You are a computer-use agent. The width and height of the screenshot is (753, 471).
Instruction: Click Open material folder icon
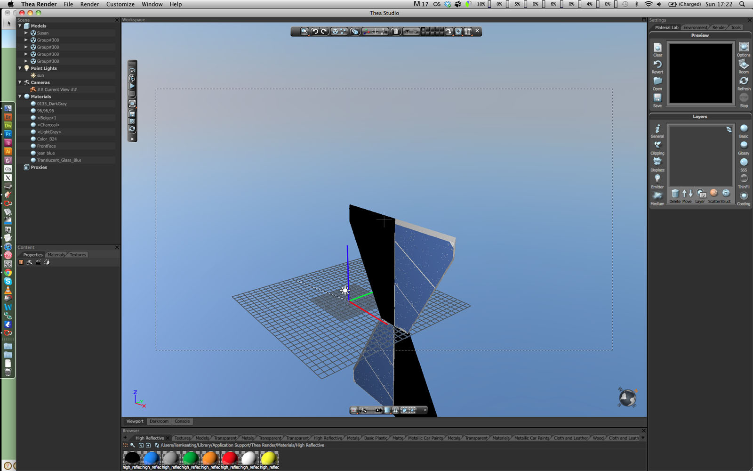657,83
